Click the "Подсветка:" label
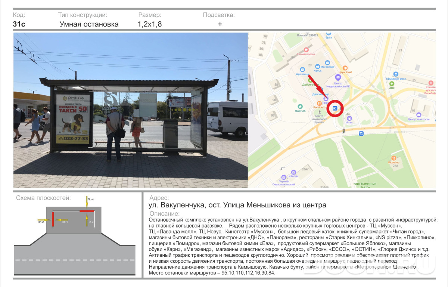The height and width of the screenshot is (287, 448). pos(219,15)
